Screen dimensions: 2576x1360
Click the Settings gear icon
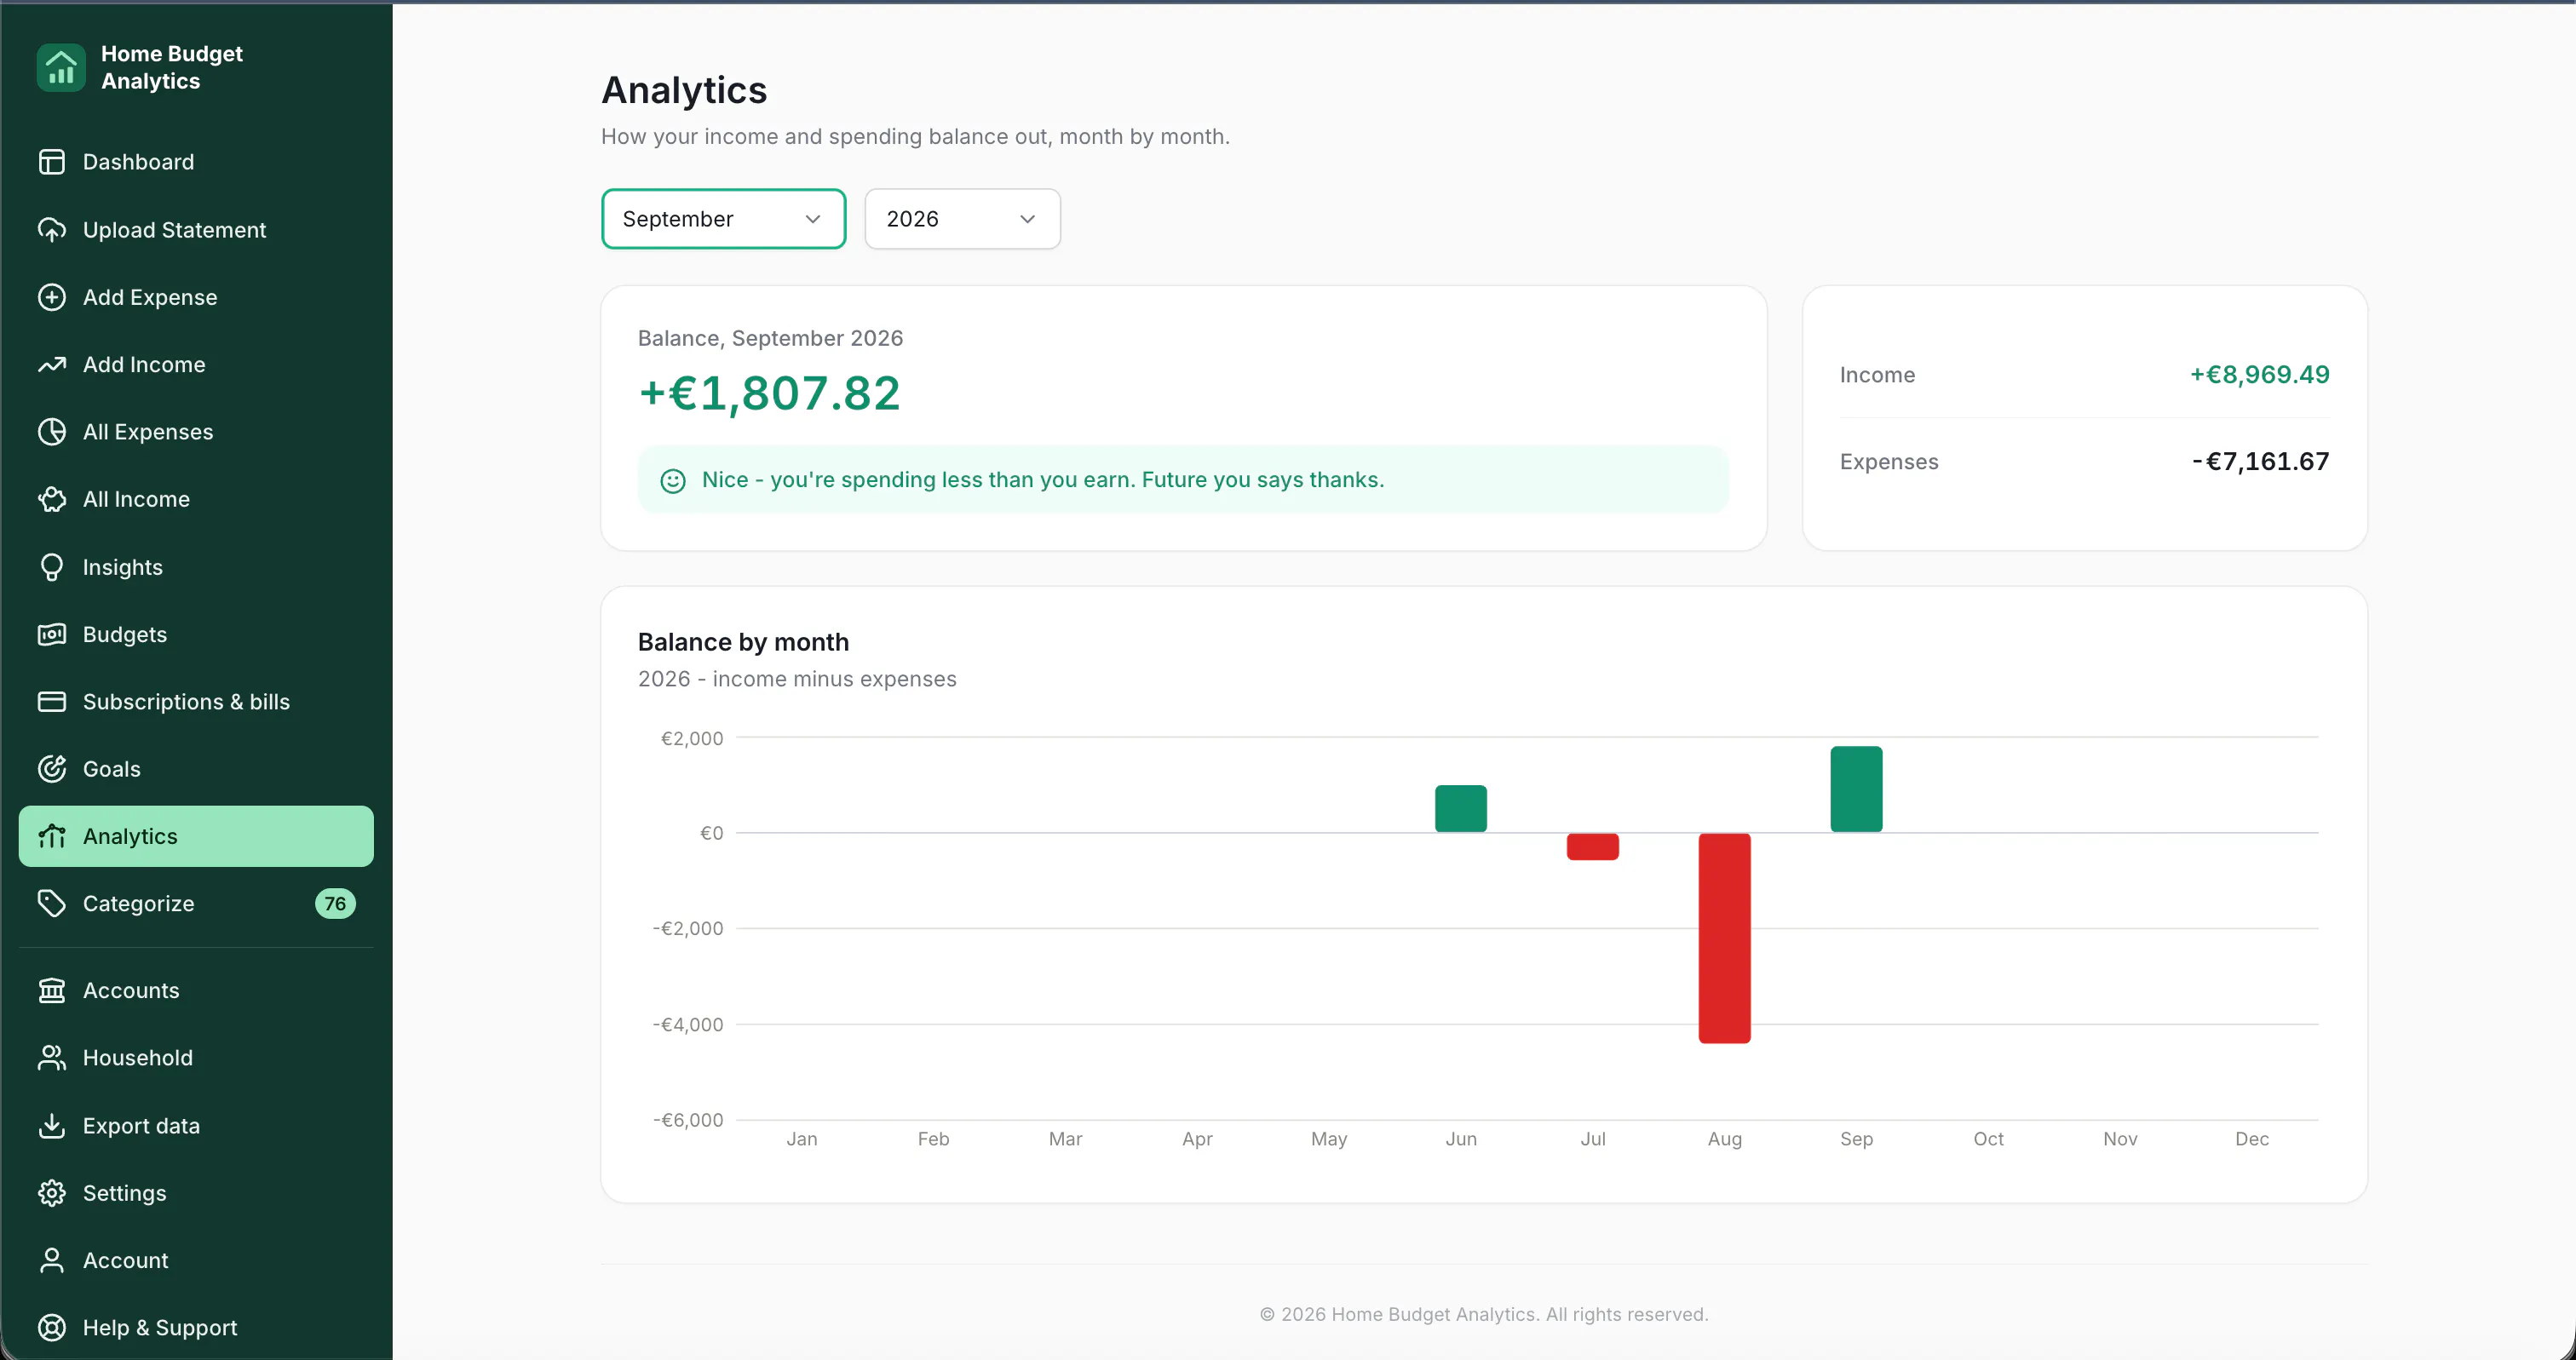tap(52, 1193)
